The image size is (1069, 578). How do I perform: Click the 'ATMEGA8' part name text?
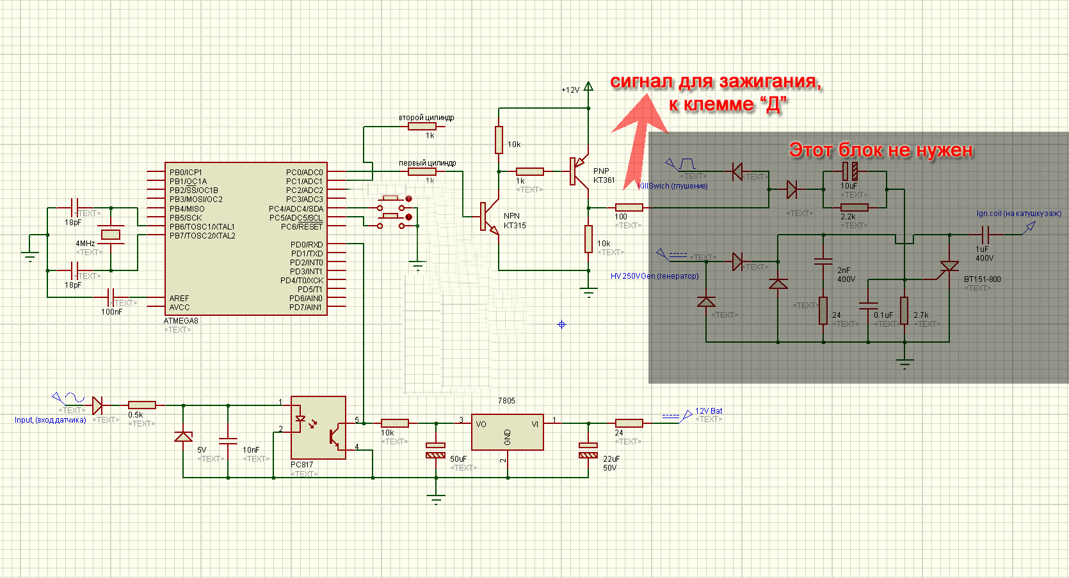point(181,321)
